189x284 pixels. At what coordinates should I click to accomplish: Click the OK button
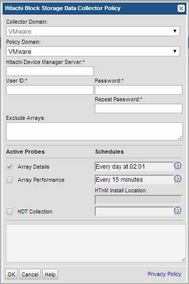pos(12,274)
